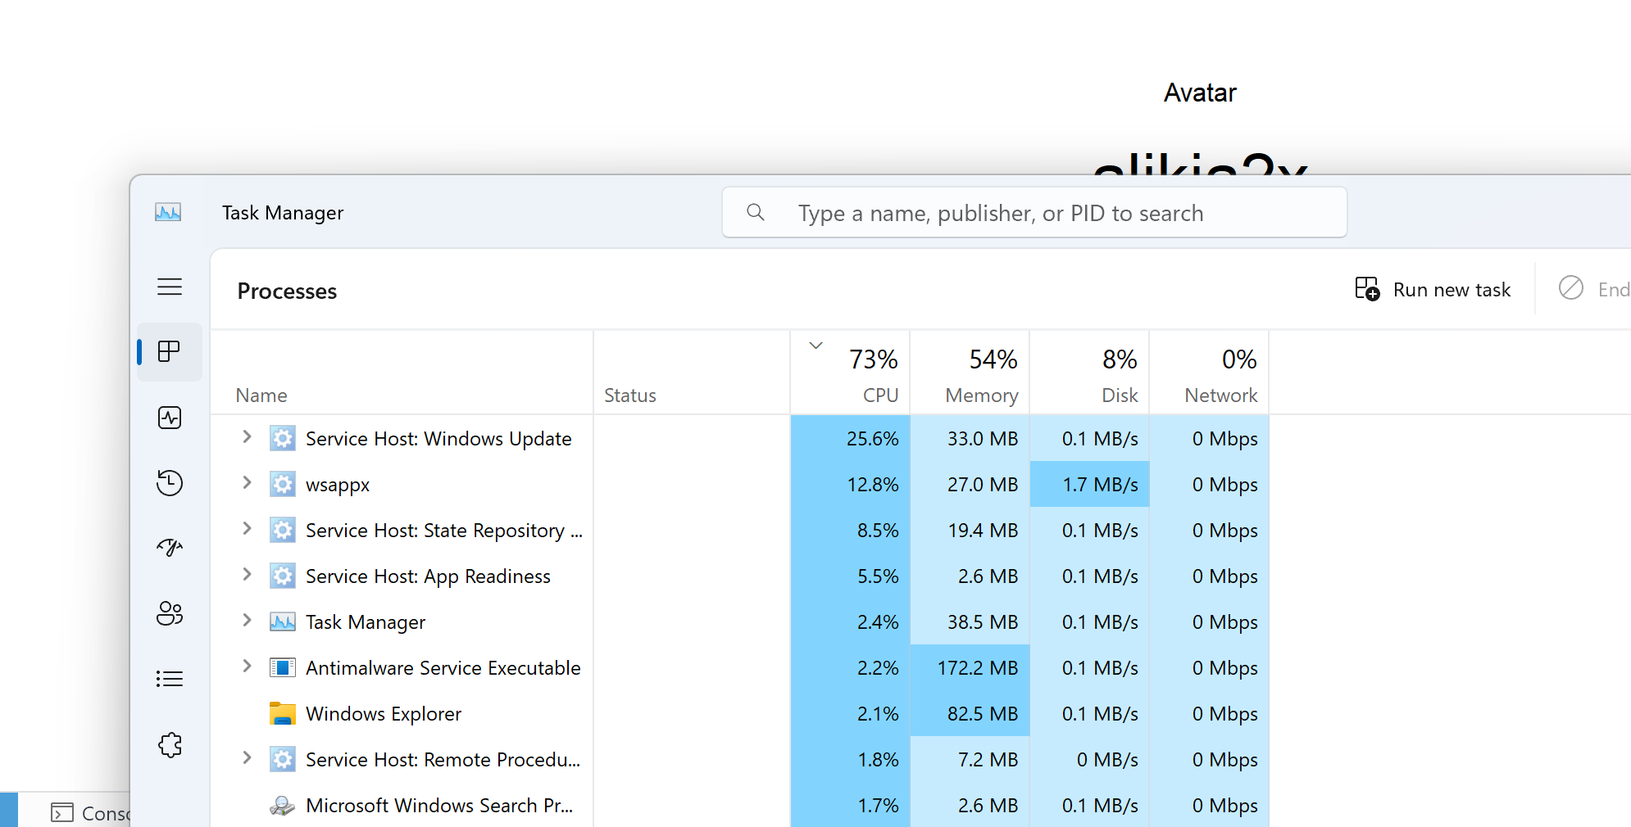Expand Antimalware Service Executable
The height and width of the screenshot is (827, 1631).
[247, 667]
